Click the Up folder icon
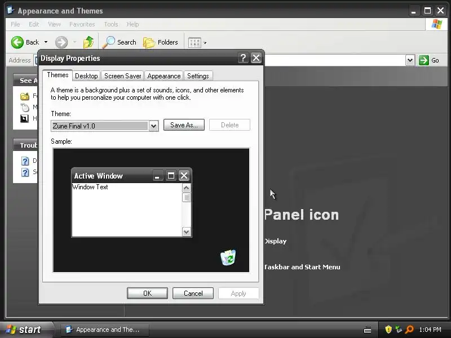 tap(89, 42)
